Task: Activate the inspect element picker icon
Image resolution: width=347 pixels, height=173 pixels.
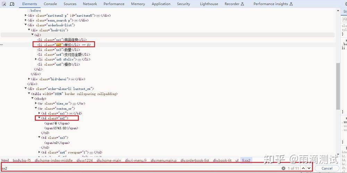Action: pyautogui.click(x=4, y=4)
